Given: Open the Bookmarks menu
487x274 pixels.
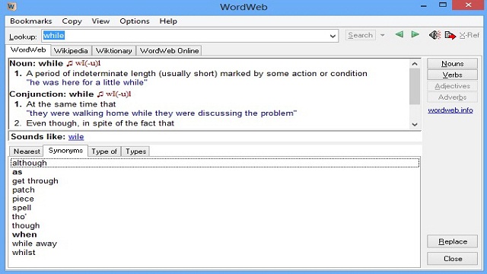Looking at the screenshot, I should [31, 21].
